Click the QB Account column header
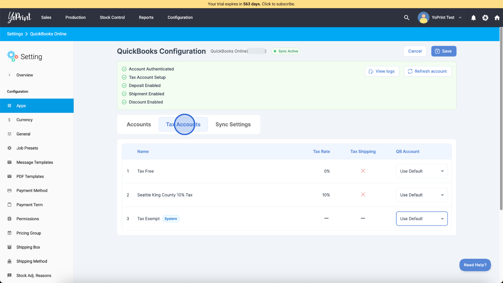Viewport: 503px width, 283px height. pyautogui.click(x=407, y=151)
